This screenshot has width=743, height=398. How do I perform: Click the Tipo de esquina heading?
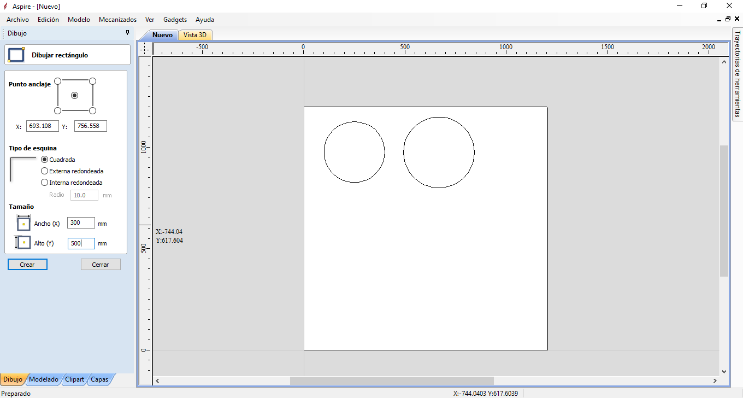tap(33, 148)
